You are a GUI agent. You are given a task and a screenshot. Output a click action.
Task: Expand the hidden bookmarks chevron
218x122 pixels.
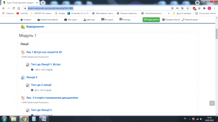point(169,13)
